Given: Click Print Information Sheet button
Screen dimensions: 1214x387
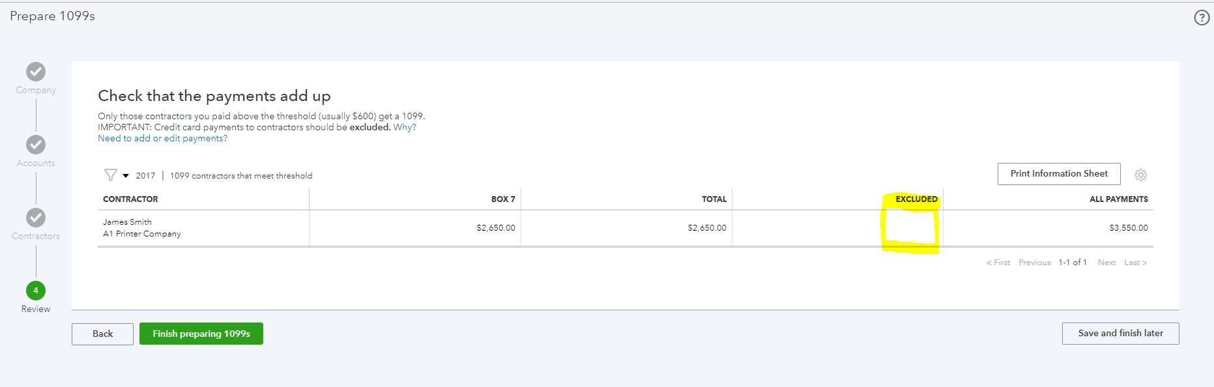Looking at the screenshot, I should [x=1059, y=174].
